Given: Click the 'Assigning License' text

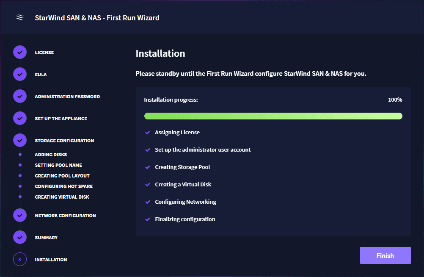Looking at the screenshot, I should (177, 133).
